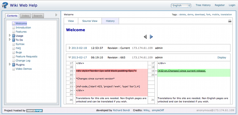Filter by the fork tag
The image size is (238, 115).
[x=208, y=15]
